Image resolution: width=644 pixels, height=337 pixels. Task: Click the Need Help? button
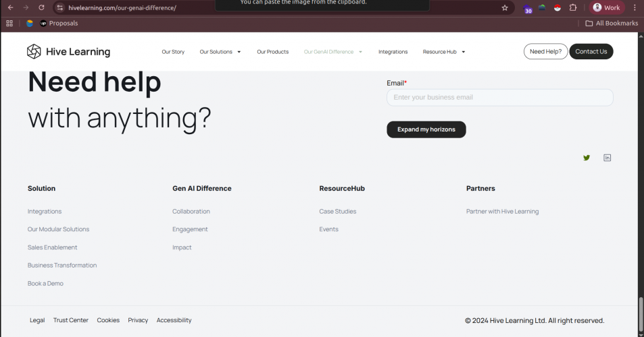tap(545, 52)
